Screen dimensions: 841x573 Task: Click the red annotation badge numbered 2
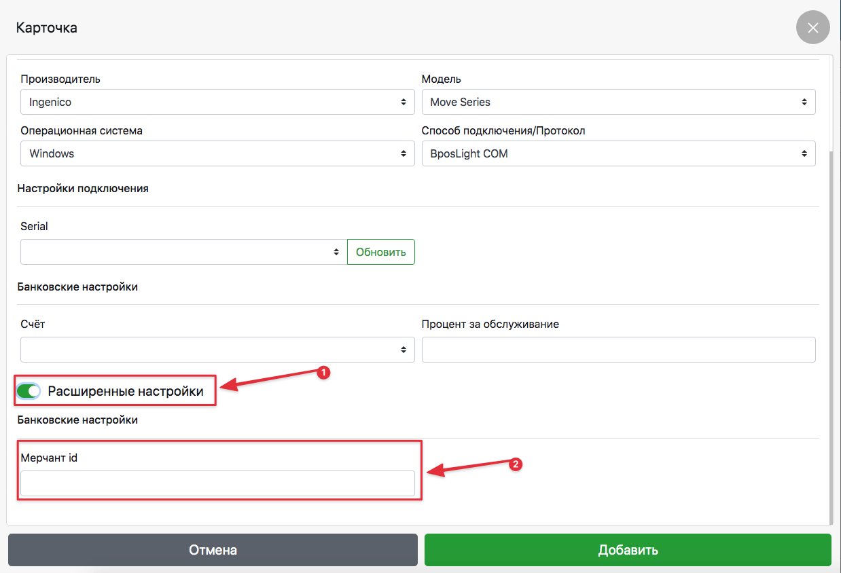pyautogui.click(x=516, y=465)
